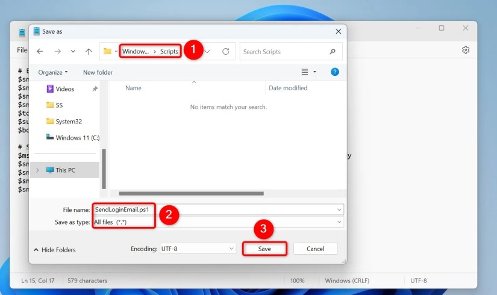Click search magnifier icon
Viewport: 497px width, 295px height.
(332, 51)
